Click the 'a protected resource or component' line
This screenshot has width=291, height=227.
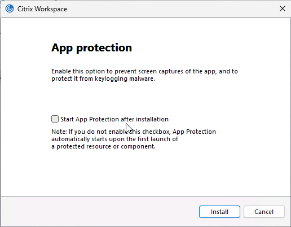point(104,146)
